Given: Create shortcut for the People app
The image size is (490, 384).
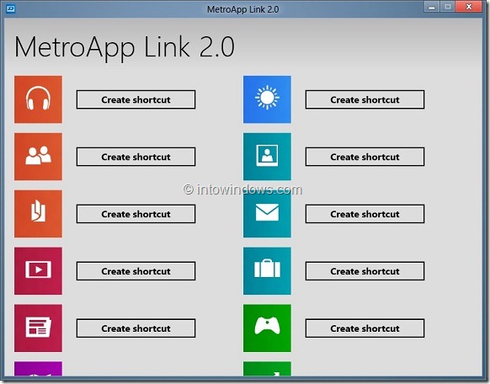Looking at the screenshot, I should (136, 157).
